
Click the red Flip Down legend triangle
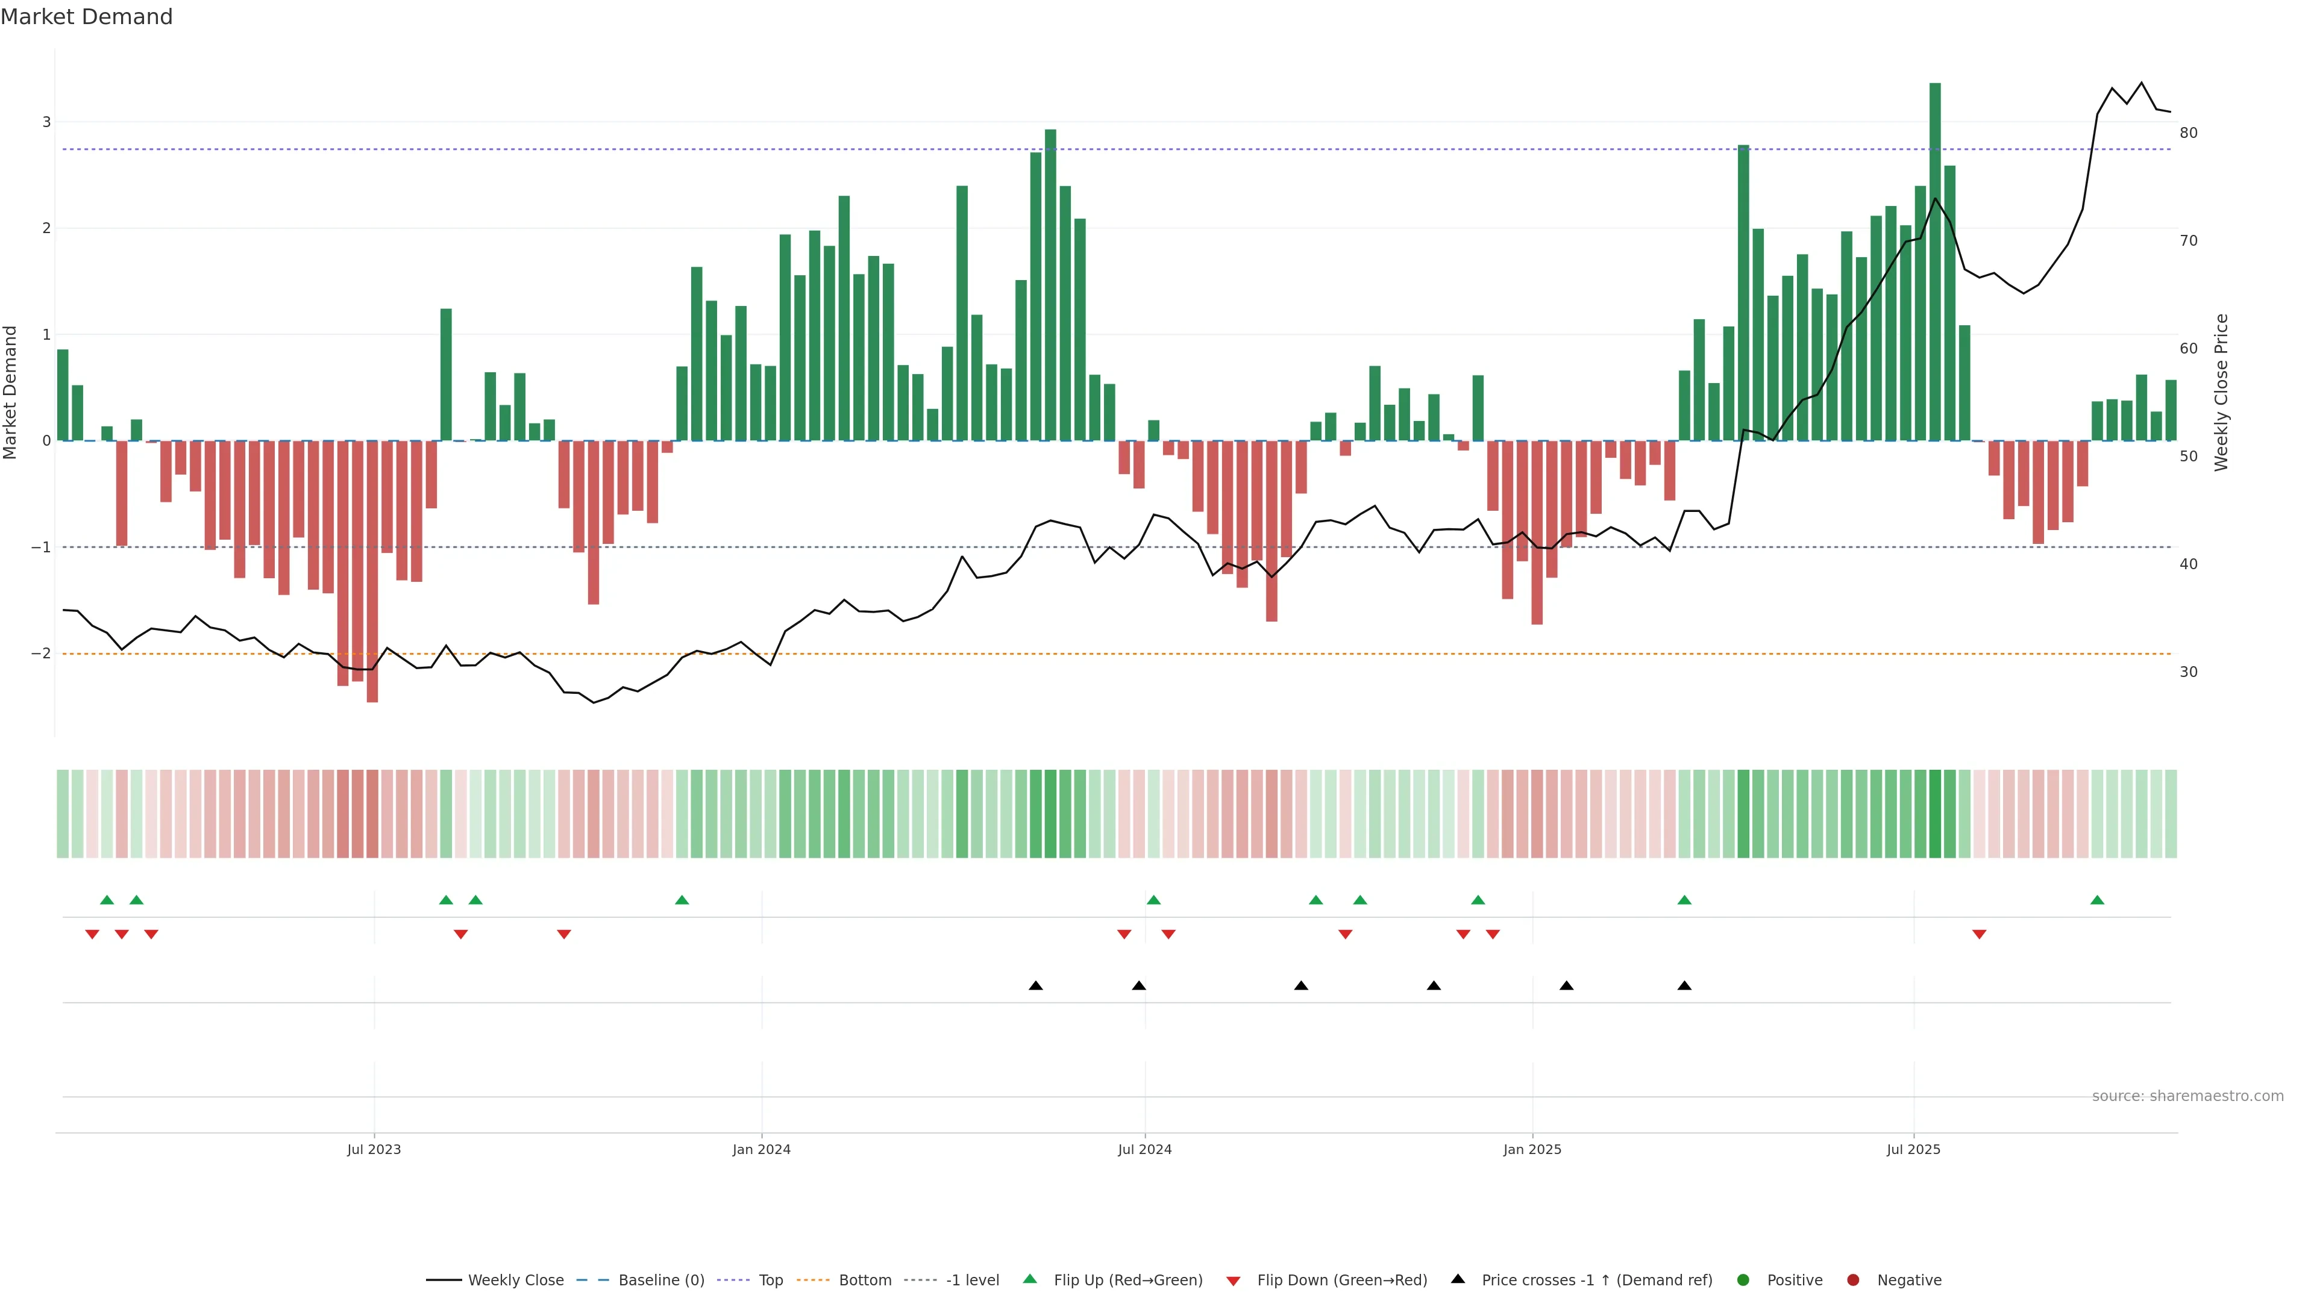pyautogui.click(x=1234, y=1281)
